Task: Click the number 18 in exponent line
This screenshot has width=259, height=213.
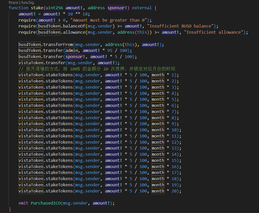Action: [85, 14]
